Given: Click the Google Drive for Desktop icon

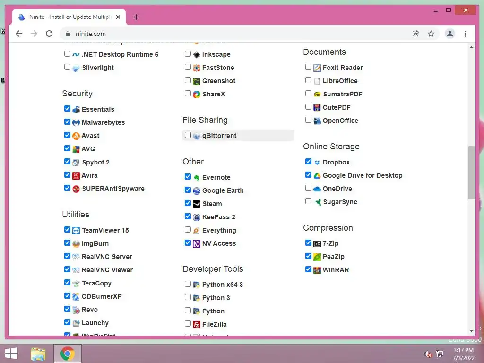Looking at the screenshot, I should 317,176.
